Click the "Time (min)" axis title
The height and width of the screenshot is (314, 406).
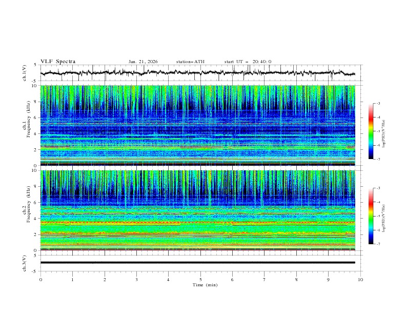click(205, 285)
